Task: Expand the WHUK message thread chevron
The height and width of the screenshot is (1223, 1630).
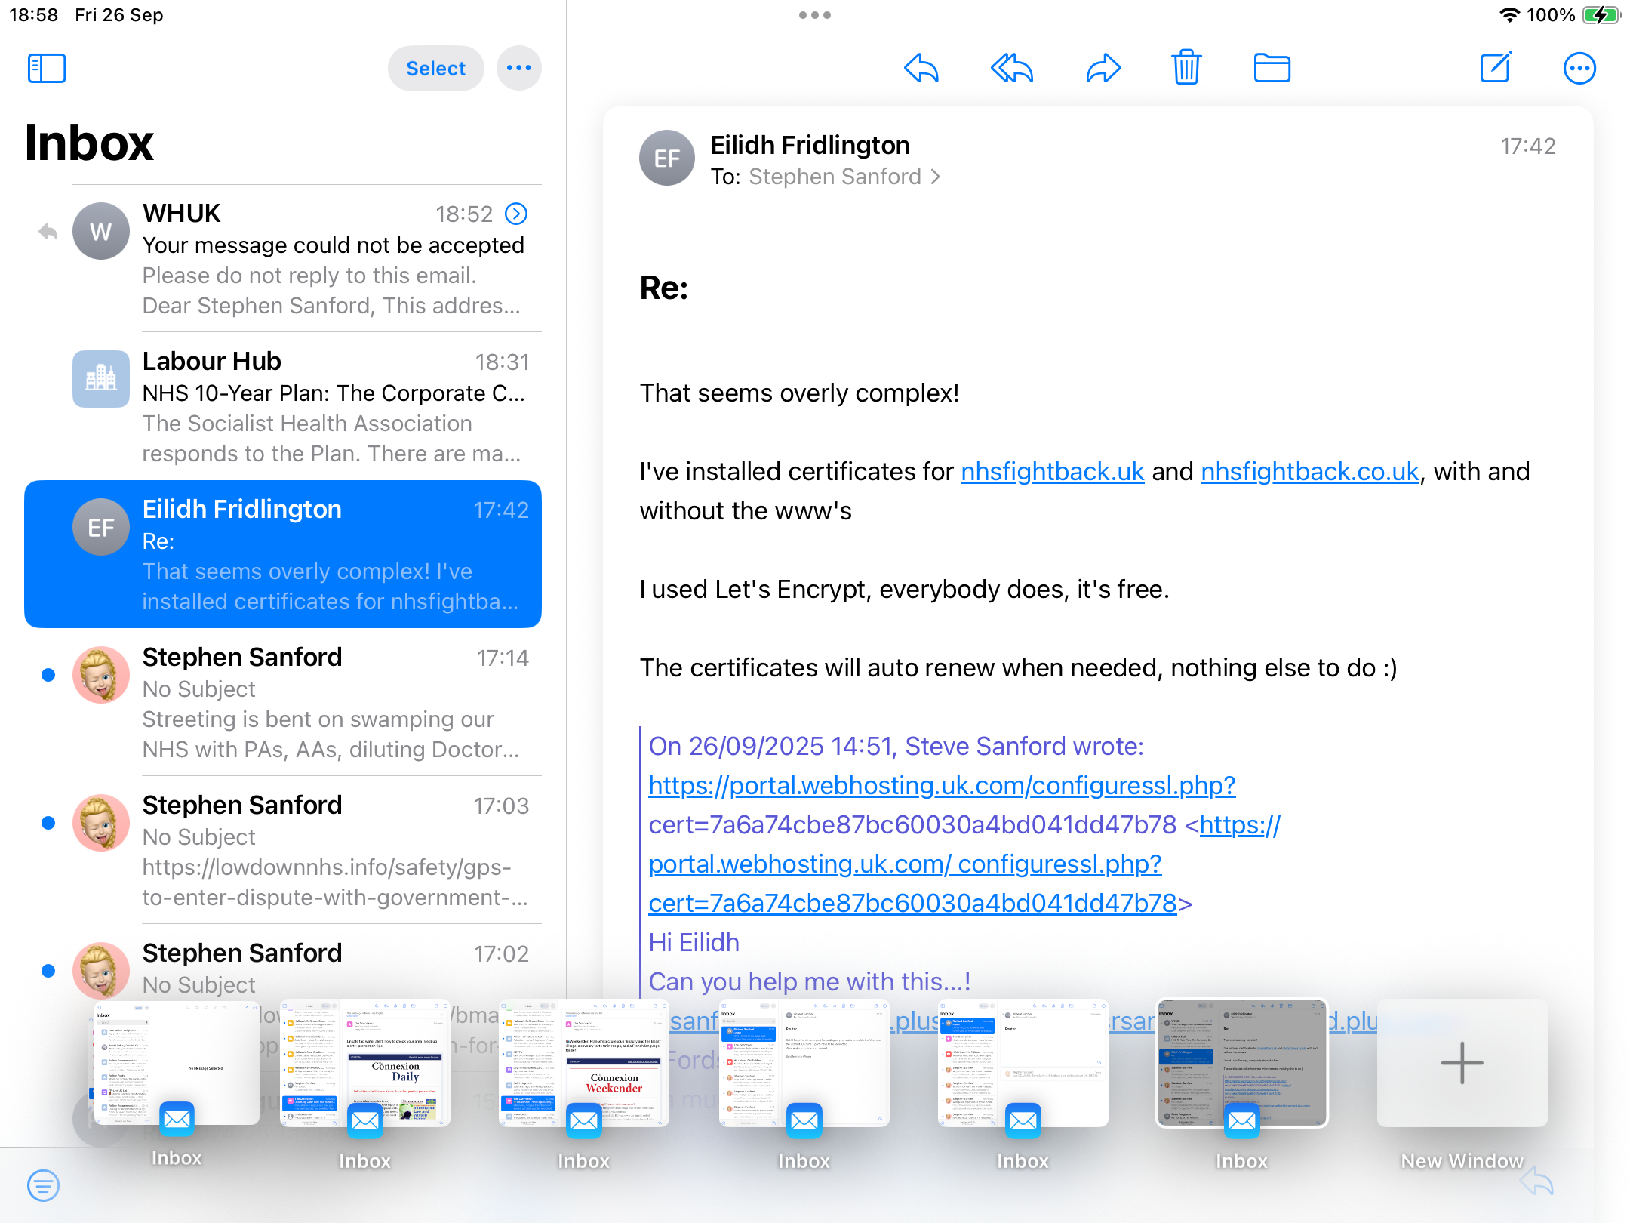Action: tap(516, 214)
